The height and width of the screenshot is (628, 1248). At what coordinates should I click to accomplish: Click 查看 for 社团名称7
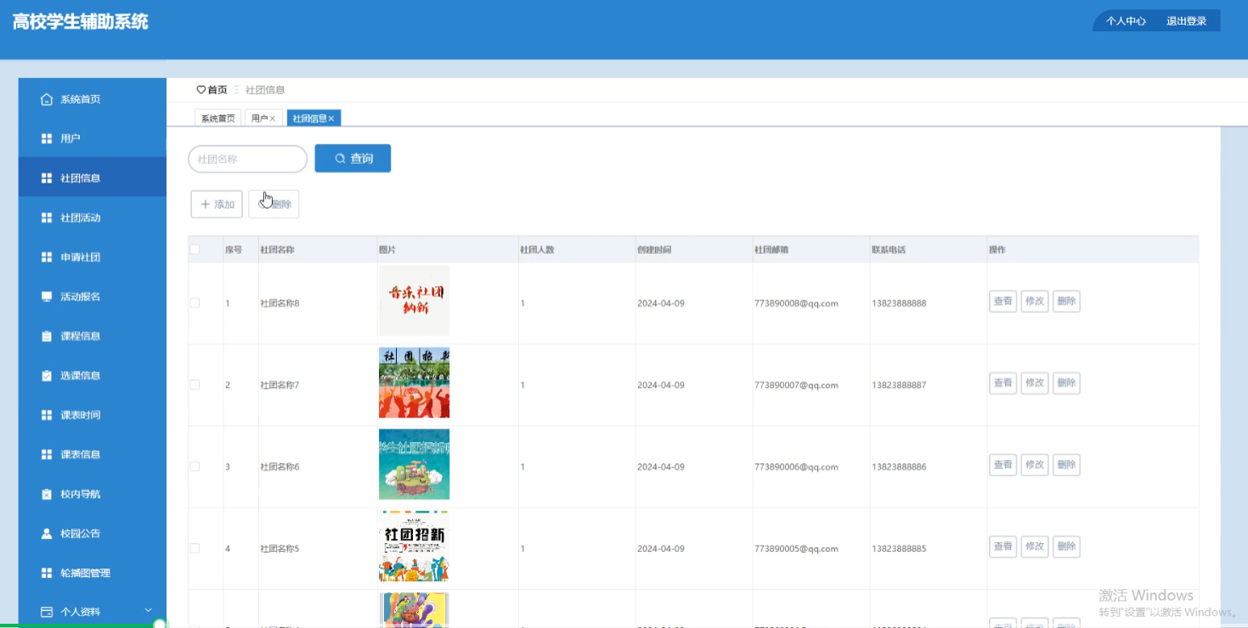(1003, 383)
